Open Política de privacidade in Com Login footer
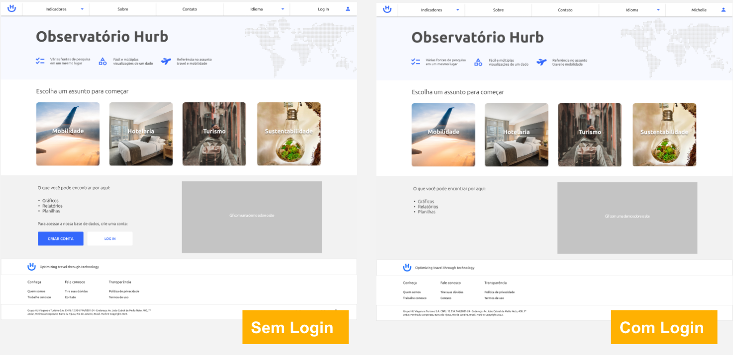Screen dimensions: 733x355 499,292
